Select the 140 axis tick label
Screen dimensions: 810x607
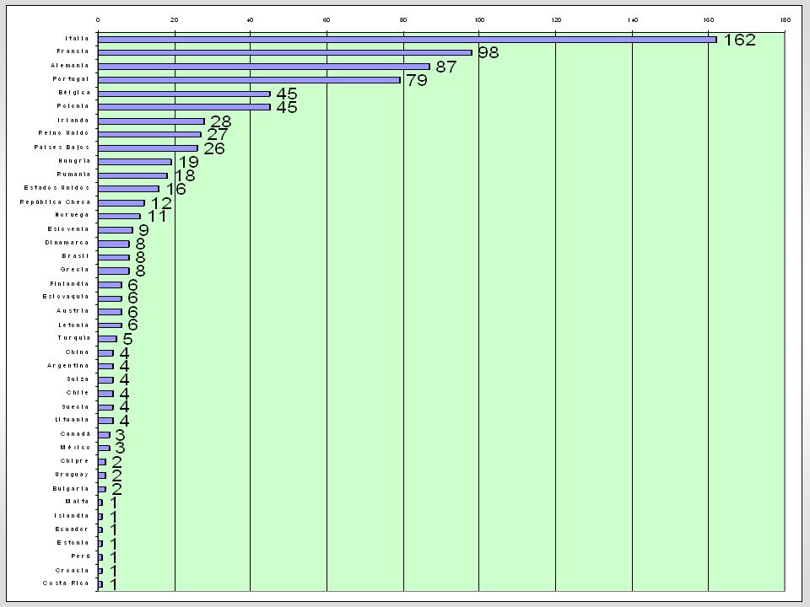[632, 20]
